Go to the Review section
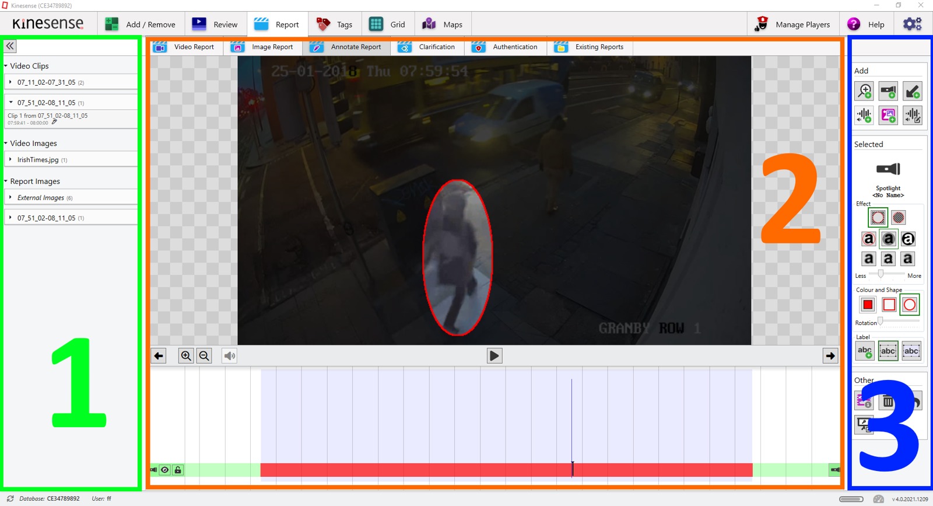Viewport: 933px width, 506px height. pos(215,25)
